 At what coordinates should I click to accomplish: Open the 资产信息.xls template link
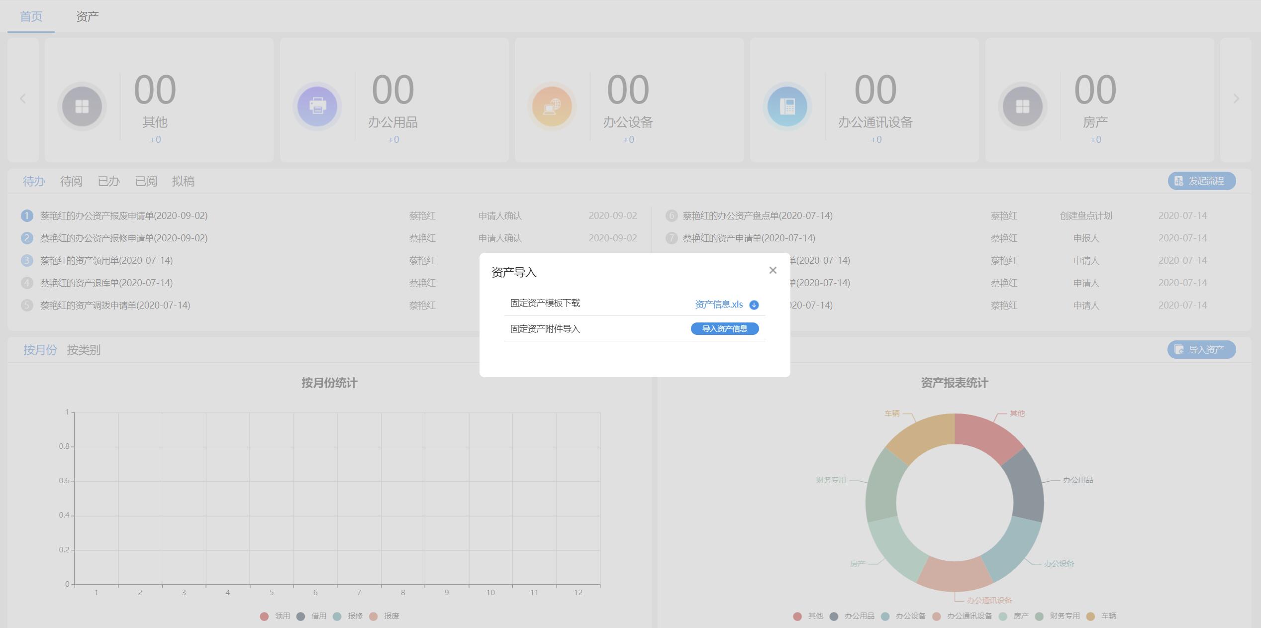coord(718,305)
